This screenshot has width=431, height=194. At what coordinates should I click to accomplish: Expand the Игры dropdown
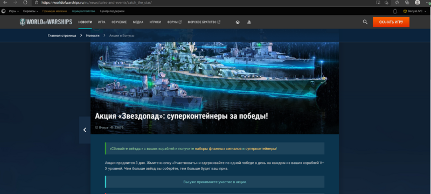point(14,11)
